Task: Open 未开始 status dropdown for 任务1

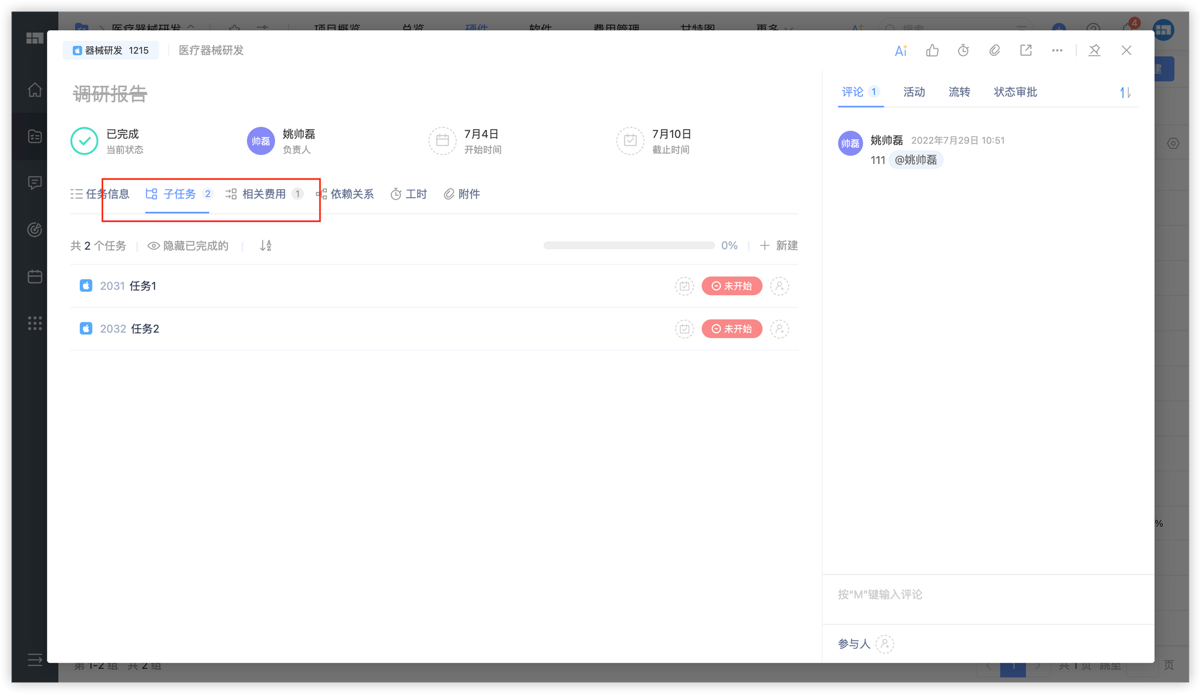Action: click(x=731, y=286)
